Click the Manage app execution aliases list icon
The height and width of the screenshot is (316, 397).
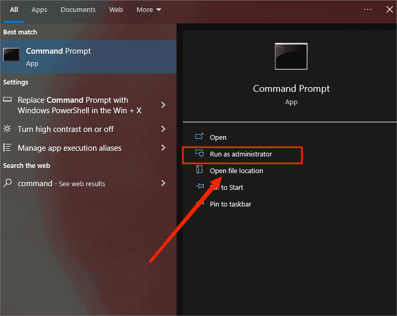[7, 148]
